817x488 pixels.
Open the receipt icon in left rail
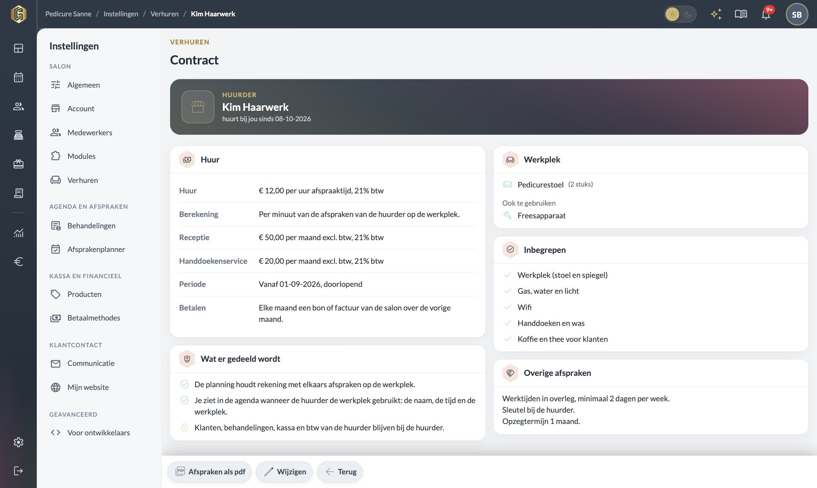[19, 193]
